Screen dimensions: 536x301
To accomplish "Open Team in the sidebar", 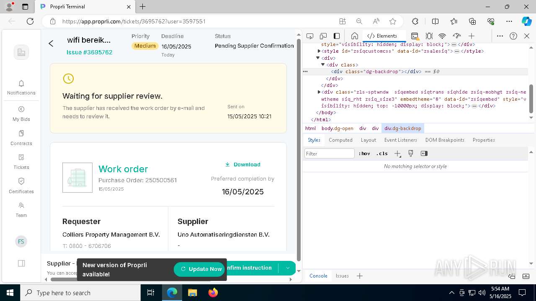I will pos(21,210).
